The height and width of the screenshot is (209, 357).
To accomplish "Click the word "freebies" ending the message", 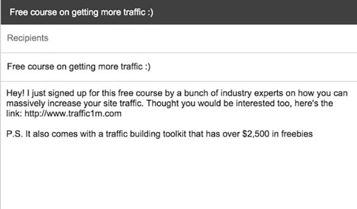I will coord(296,134).
